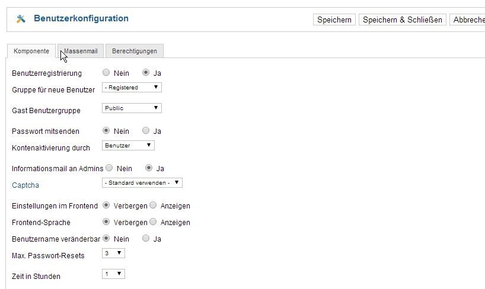Set Benutzerregistrierung to Nein
Viewport: 485px width, 289px height.
106,72
